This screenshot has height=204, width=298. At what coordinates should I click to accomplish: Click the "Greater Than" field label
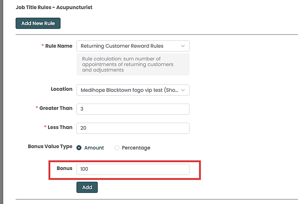56,108
